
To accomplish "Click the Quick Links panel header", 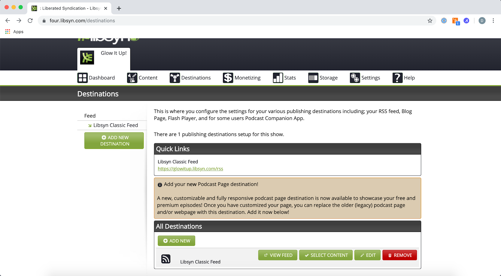I will [x=287, y=149].
